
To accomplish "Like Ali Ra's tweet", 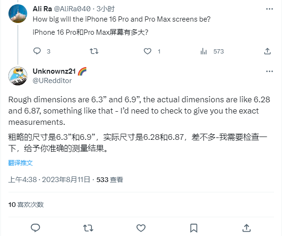I will pos(148,51).
